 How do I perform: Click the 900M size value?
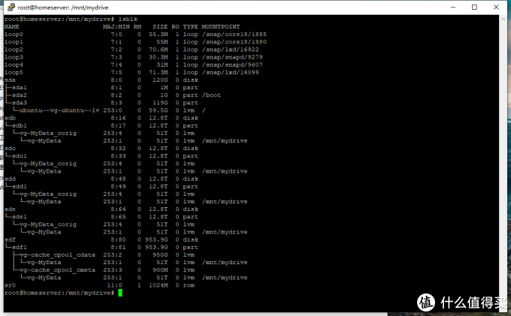coord(160,270)
